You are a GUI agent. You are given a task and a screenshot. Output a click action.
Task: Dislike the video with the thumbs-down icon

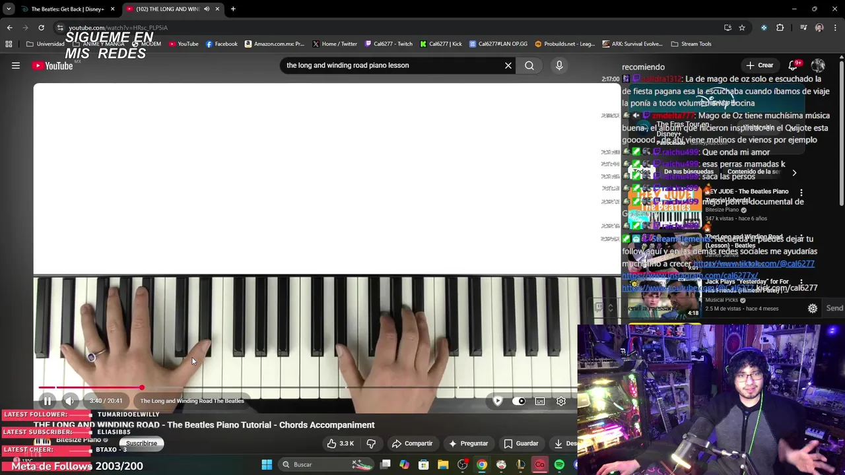[x=371, y=443]
